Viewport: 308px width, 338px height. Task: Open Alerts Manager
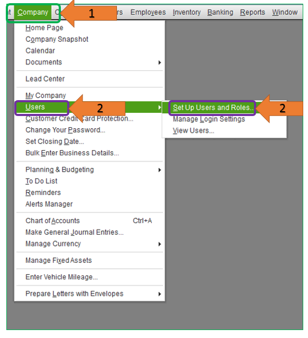click(x=49, y=204)
